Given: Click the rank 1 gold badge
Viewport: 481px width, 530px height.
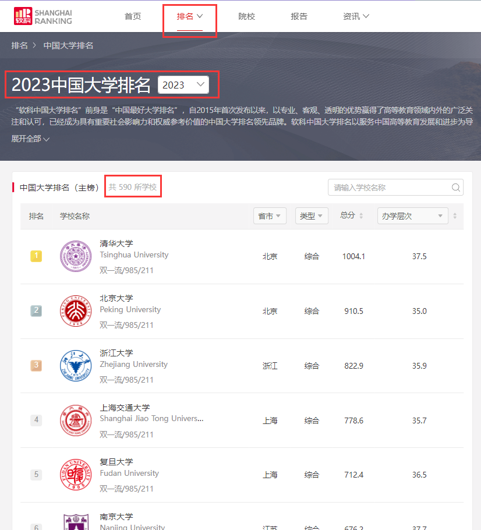Looking at the screenshot, I should (x=36, y=256).
